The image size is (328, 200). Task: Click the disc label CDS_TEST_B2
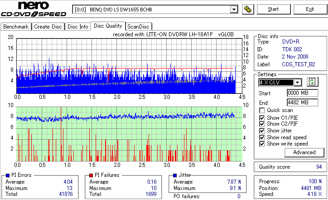[299, 64]
